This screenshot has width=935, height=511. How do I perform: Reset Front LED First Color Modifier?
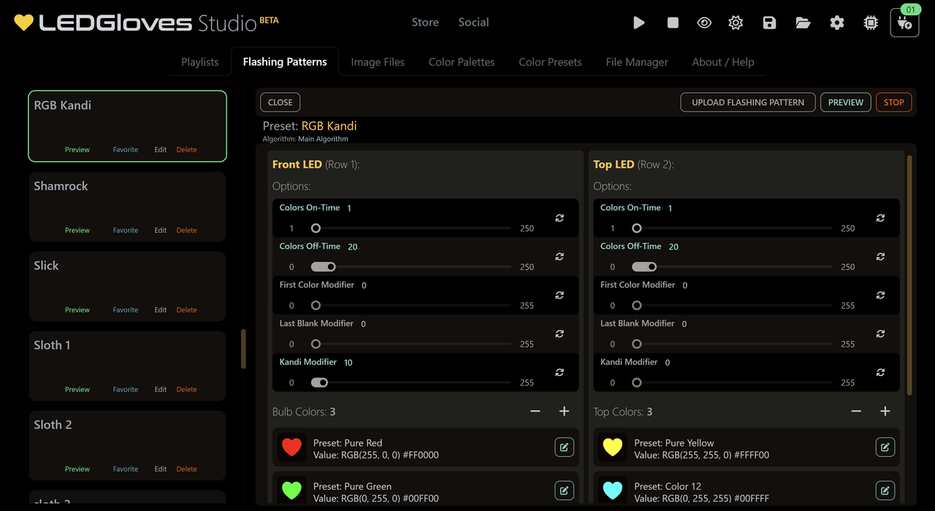[560, 295]
